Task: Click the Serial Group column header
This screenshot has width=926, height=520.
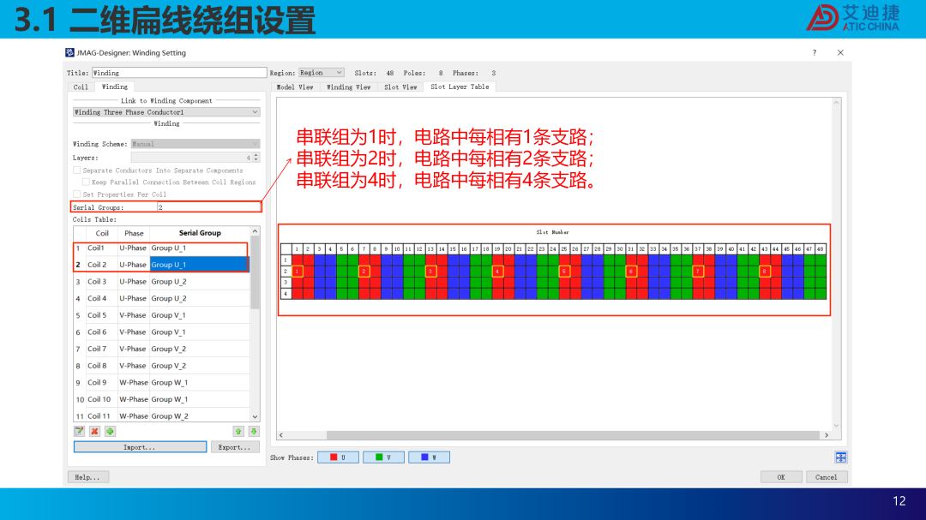Action: point(200,233)
